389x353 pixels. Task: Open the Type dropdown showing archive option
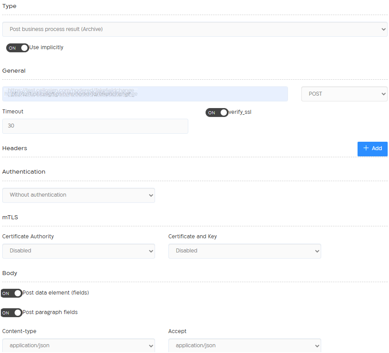195,29
